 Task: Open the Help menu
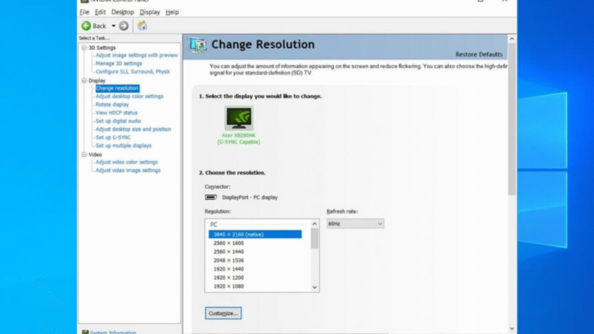(x=172, y=12)
